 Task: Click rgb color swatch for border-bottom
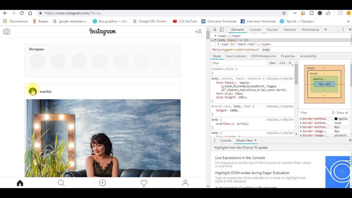[x=336, y=119]
